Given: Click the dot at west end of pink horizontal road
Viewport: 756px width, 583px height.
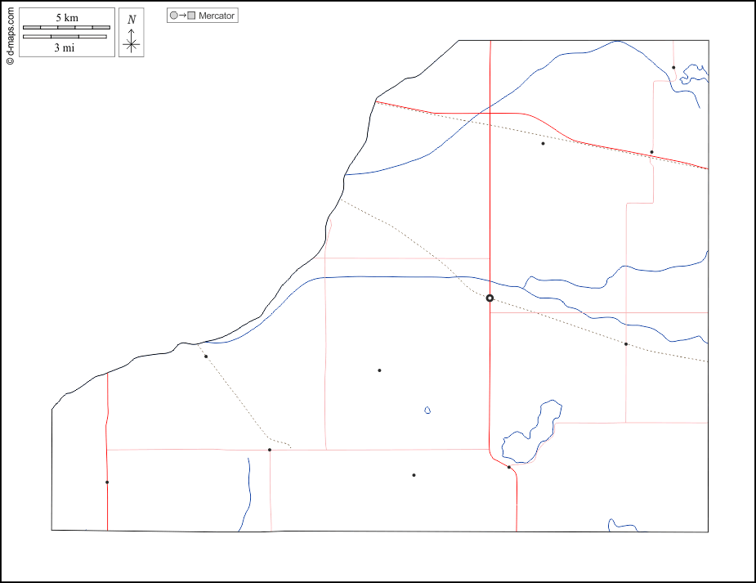Looking at the screenshot, I should click(270, 450).
